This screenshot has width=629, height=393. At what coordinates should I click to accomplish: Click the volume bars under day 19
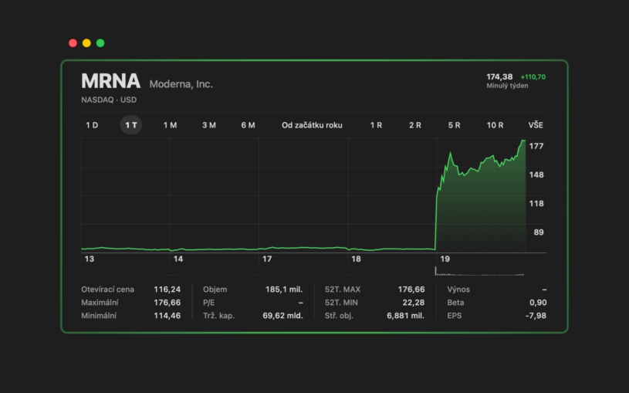click(480, 271)
